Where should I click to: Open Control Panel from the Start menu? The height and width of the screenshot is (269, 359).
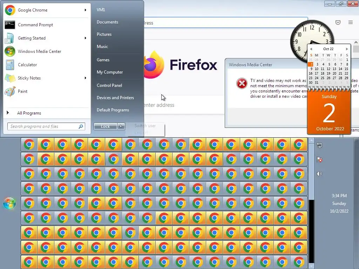coord(109,85)
